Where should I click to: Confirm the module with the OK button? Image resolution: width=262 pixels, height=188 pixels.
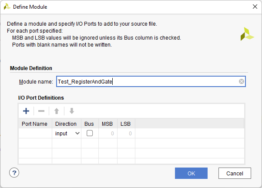tap(191, 173)
